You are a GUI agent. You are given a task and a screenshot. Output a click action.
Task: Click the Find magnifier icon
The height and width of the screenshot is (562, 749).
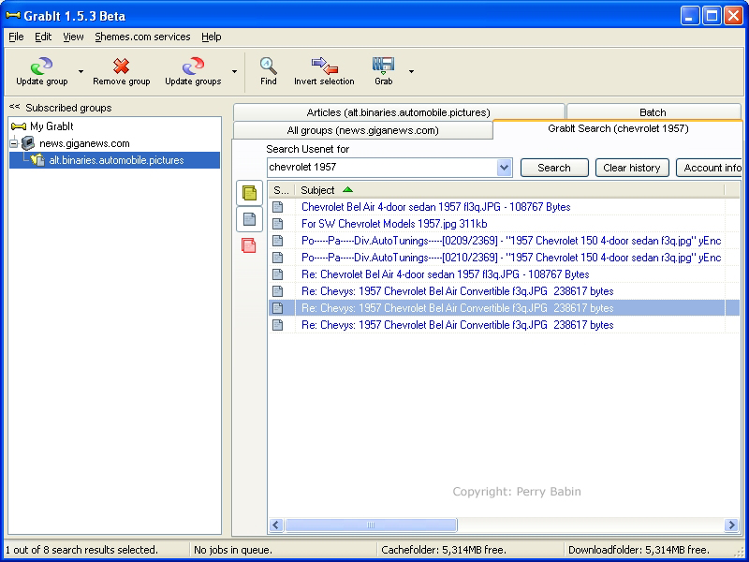[268, 66]
